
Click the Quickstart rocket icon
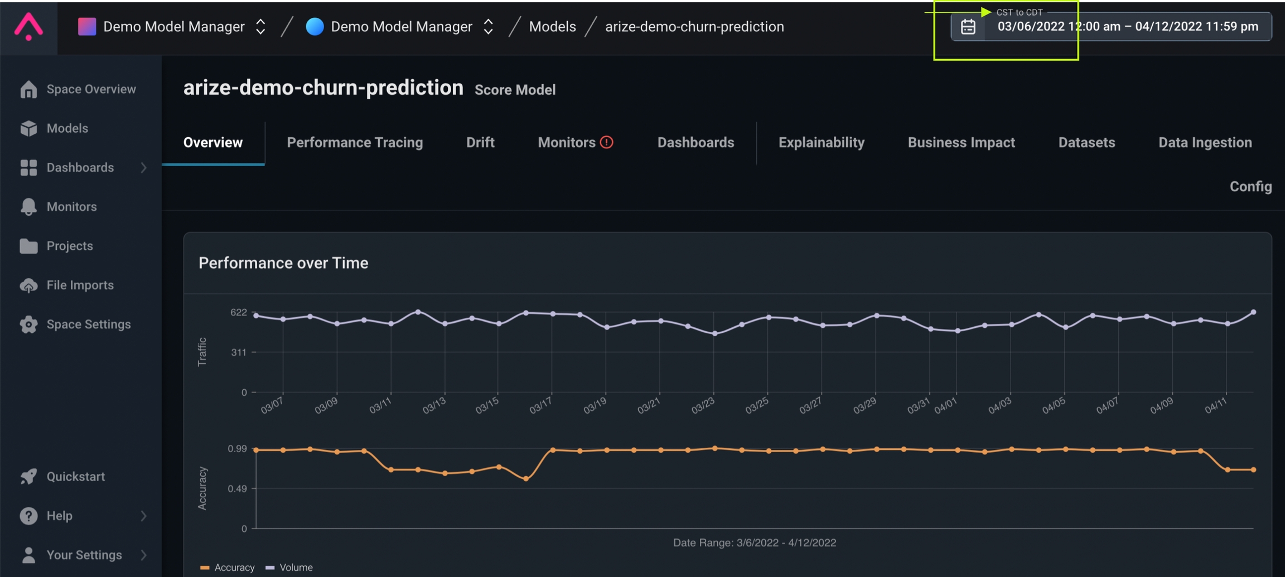pos(28,477)
